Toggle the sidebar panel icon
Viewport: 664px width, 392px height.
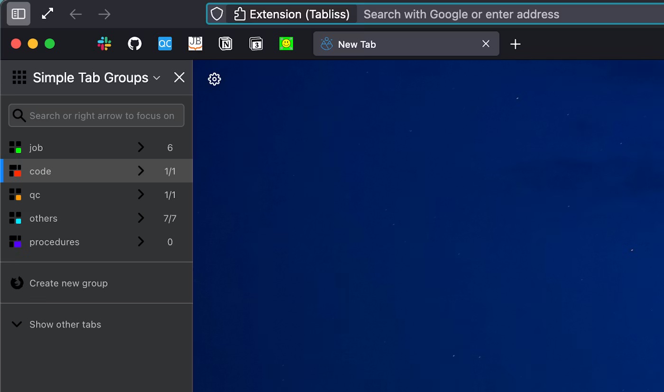click(18, 14)
